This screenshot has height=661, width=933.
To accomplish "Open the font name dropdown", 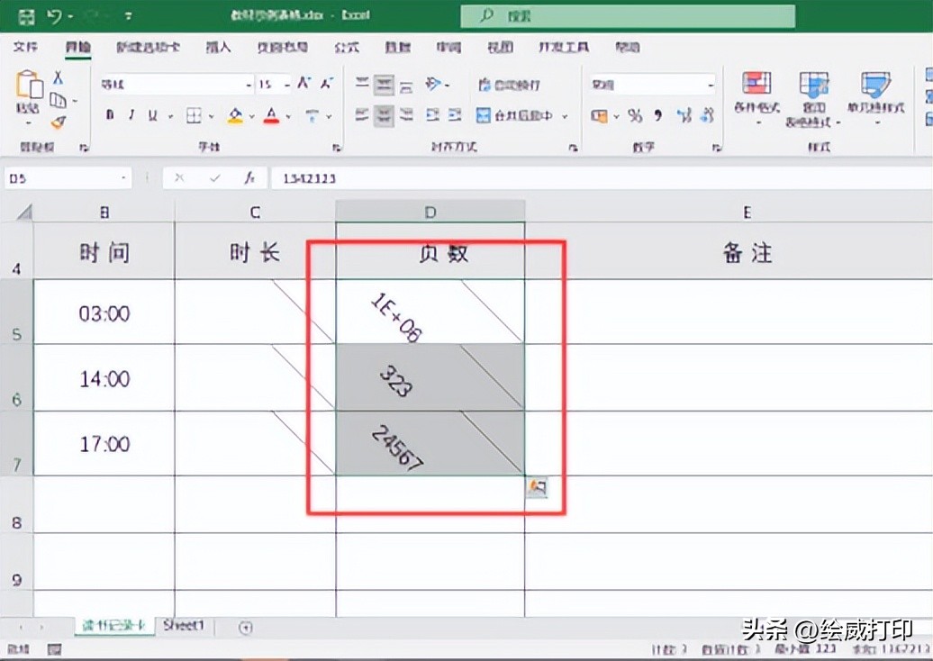I will pos(249,85).
